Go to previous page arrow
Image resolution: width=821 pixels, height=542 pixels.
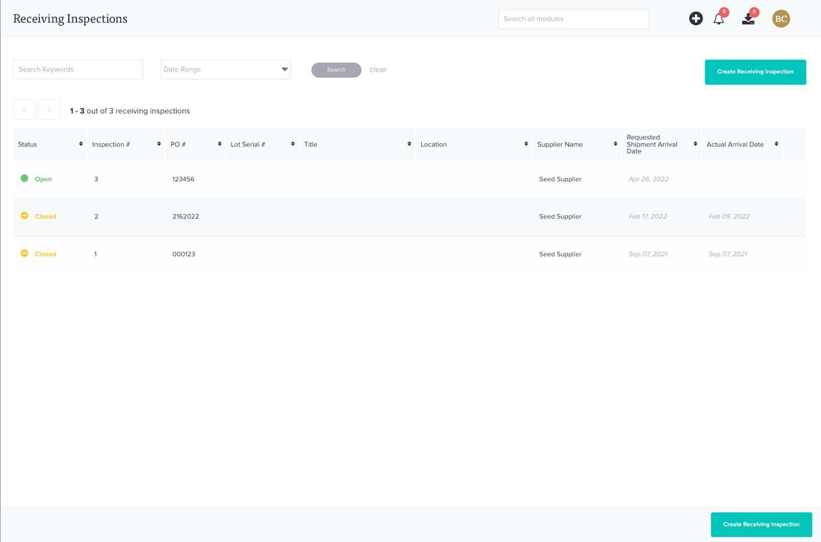coord(24,110)
